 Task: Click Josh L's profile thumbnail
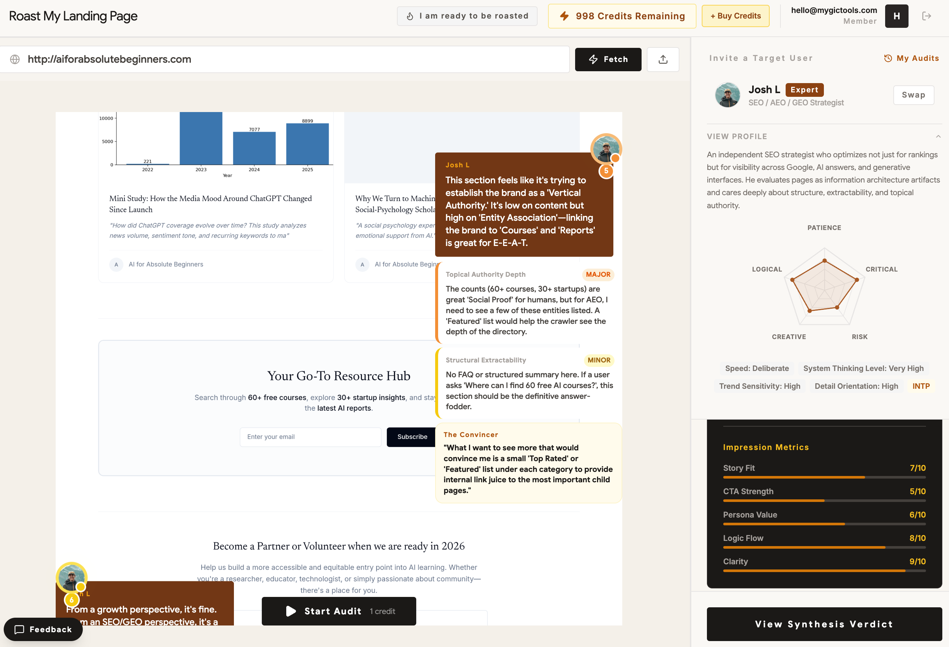click(727, 95)
